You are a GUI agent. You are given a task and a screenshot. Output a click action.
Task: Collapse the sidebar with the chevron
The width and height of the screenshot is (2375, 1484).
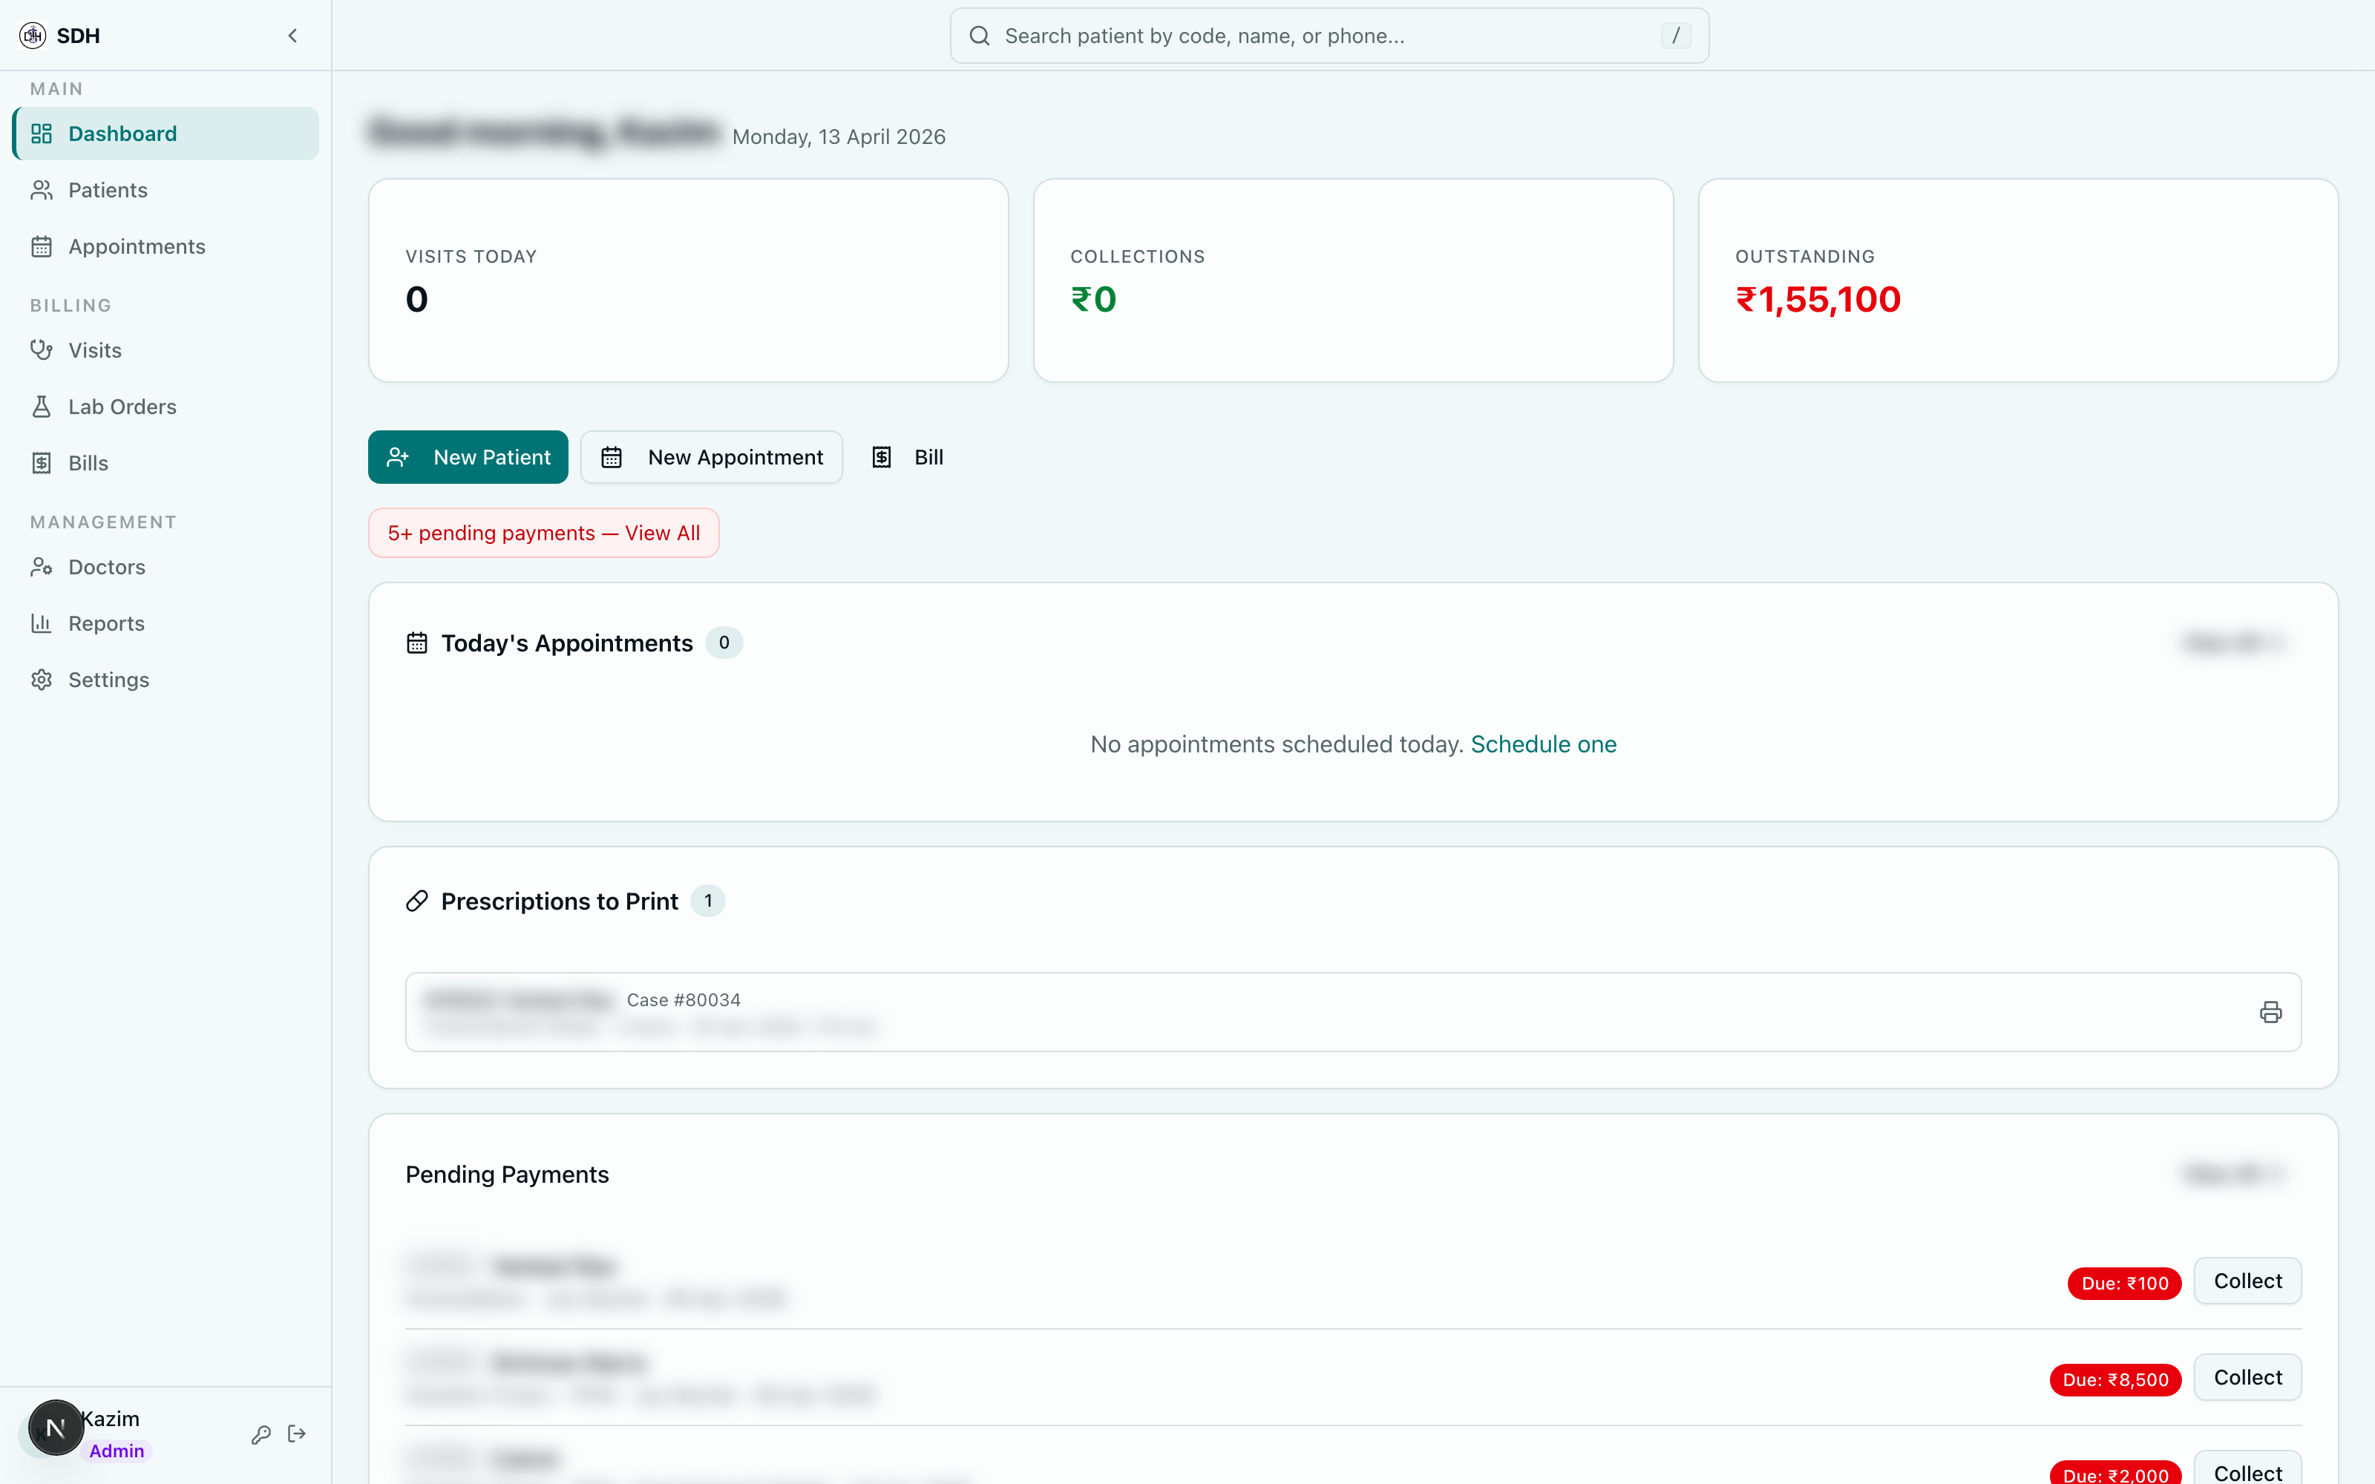click(x=292, y=36)
